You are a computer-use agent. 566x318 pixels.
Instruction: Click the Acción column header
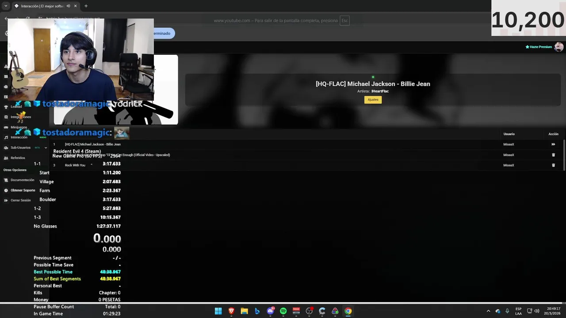[554, 134]
